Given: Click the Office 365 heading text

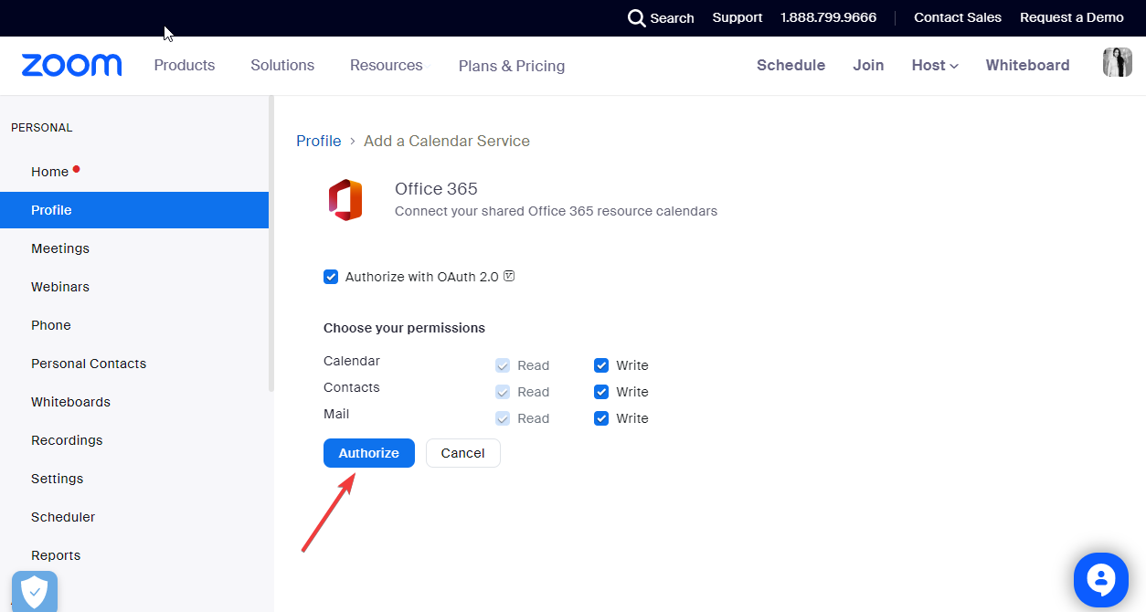Looking at the screenshot, I should 436,189.
